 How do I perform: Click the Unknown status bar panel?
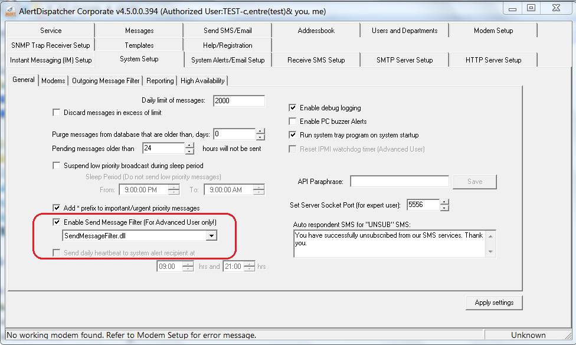528,335
